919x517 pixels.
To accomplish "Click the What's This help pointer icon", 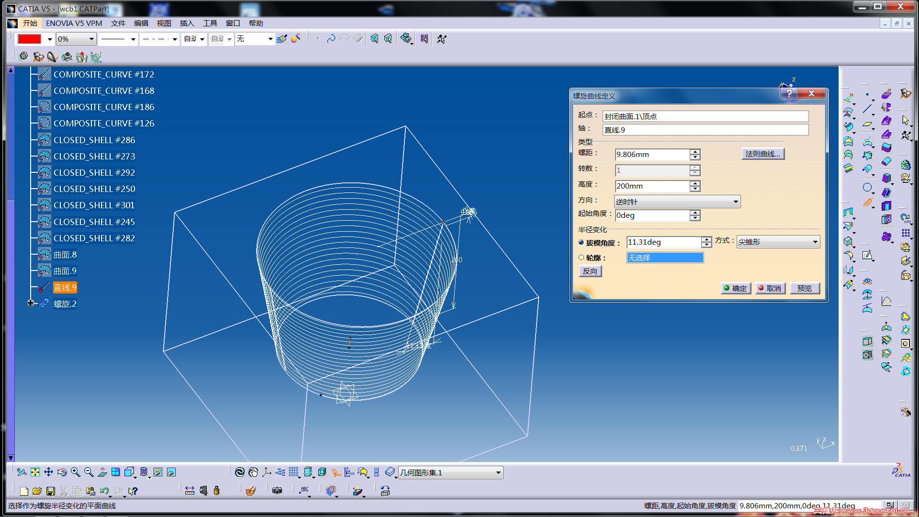I will click(133, 491).
